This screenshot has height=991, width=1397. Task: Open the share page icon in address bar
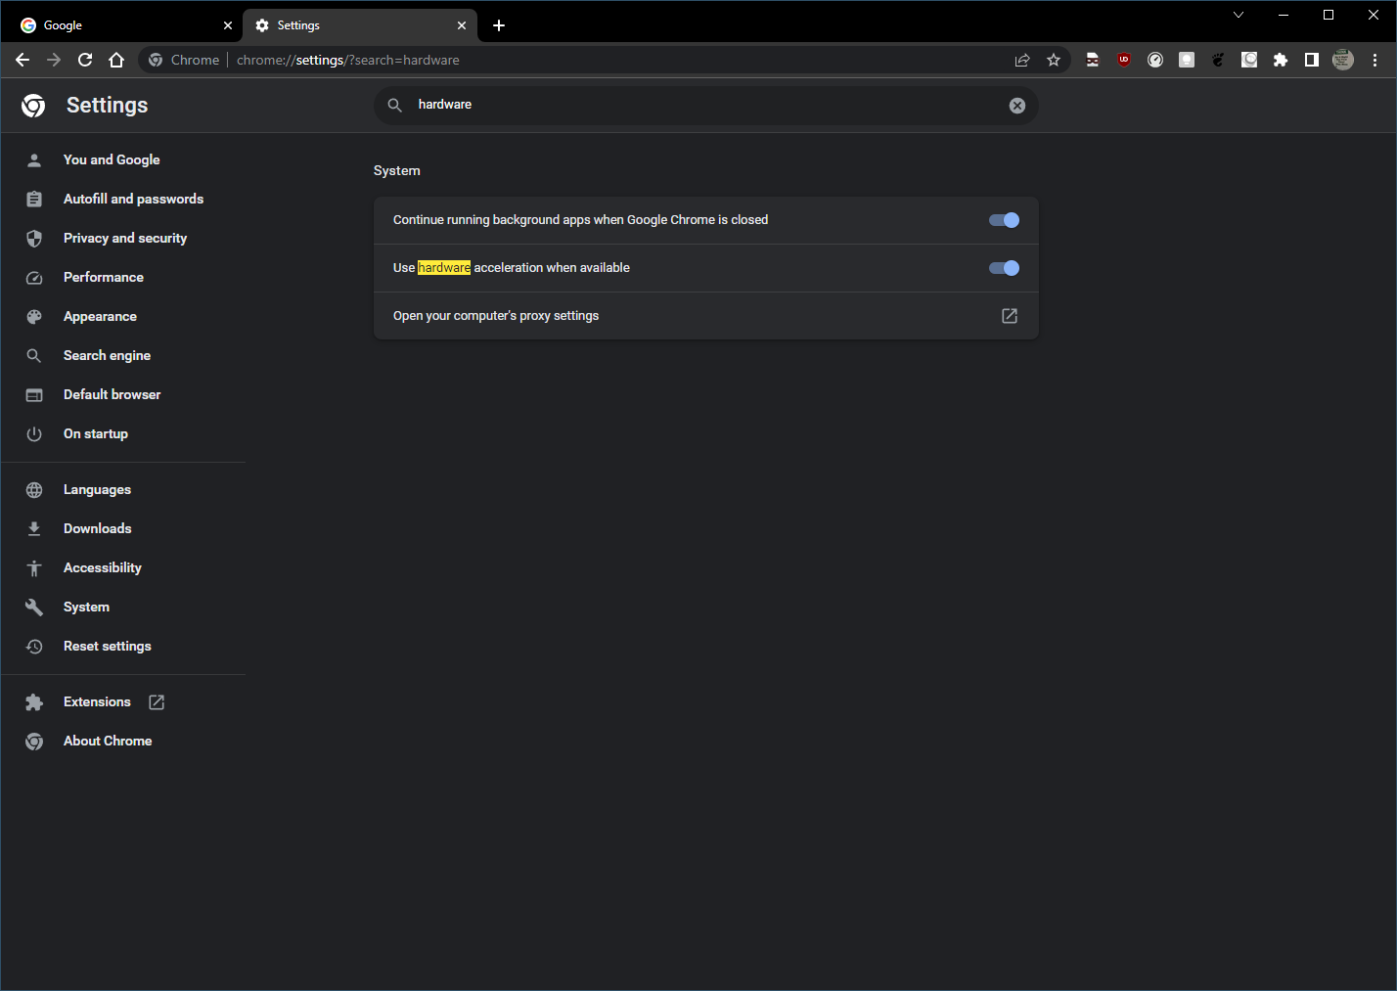[1022, 60]
